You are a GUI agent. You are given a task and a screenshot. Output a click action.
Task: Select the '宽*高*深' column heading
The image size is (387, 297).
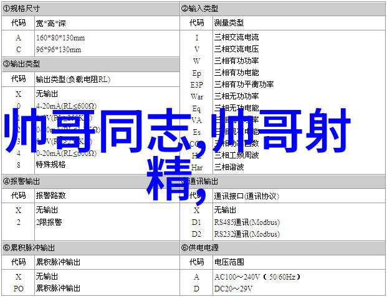point(51,24)
